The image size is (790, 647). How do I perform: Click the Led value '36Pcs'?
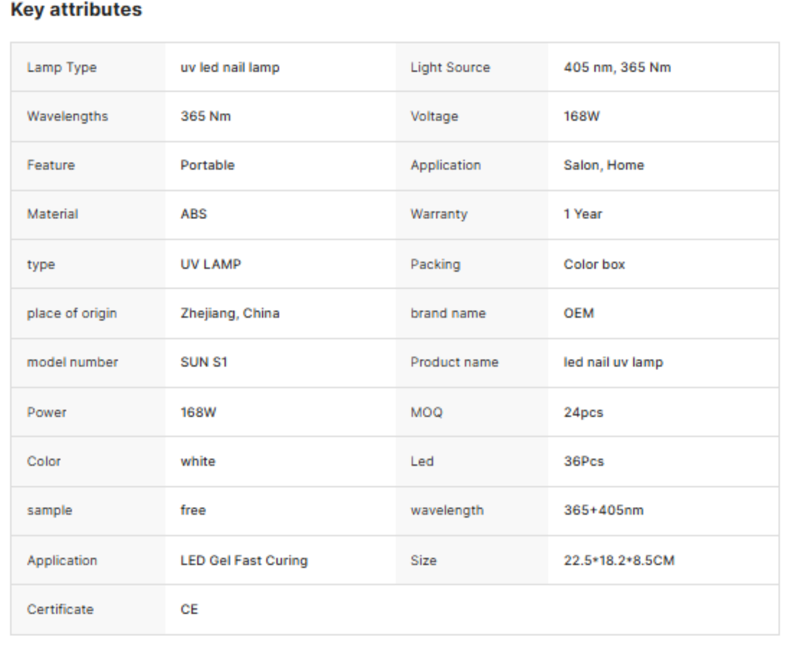[x=584, y=461]
